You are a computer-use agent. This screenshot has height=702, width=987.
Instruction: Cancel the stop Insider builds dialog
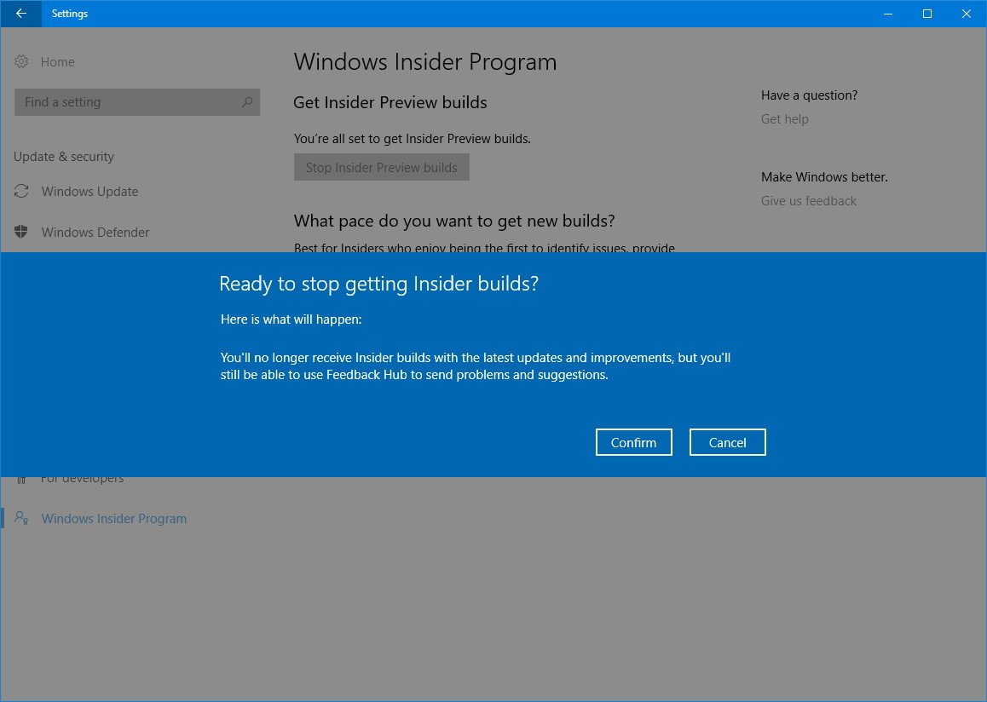(x=727, y=442)
